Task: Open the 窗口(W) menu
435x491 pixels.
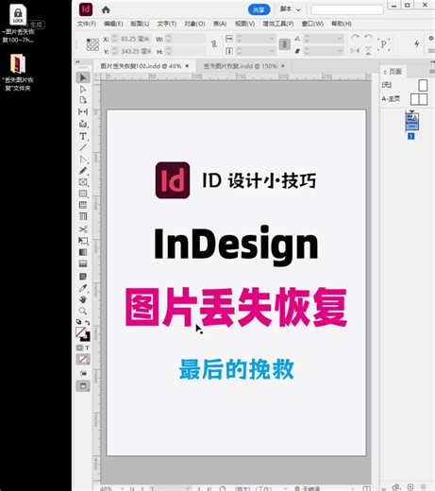Action: pyautogui.click(x=312, y=24)
